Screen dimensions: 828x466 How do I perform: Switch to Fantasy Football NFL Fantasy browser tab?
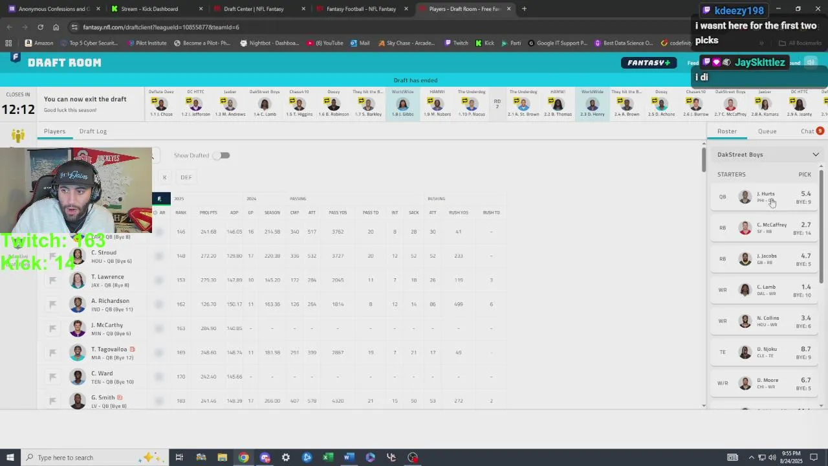click(361, 9)
